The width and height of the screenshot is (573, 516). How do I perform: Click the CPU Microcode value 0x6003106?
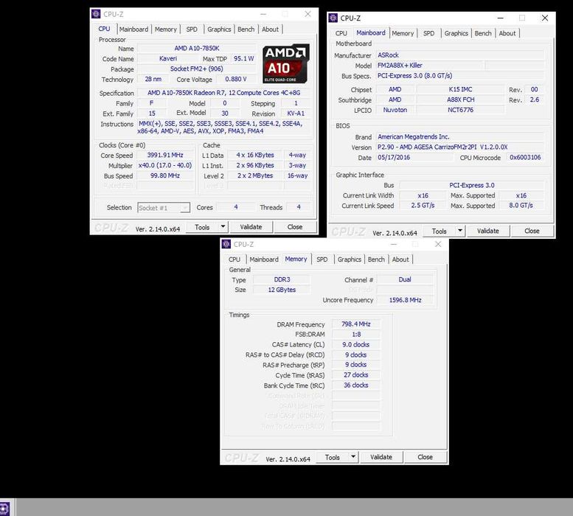pos(525,158)
